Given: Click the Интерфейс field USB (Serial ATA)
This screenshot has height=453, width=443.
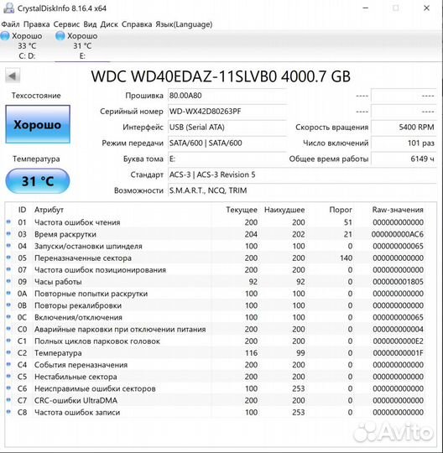Looking at the screenshot, I should [227, 128].
